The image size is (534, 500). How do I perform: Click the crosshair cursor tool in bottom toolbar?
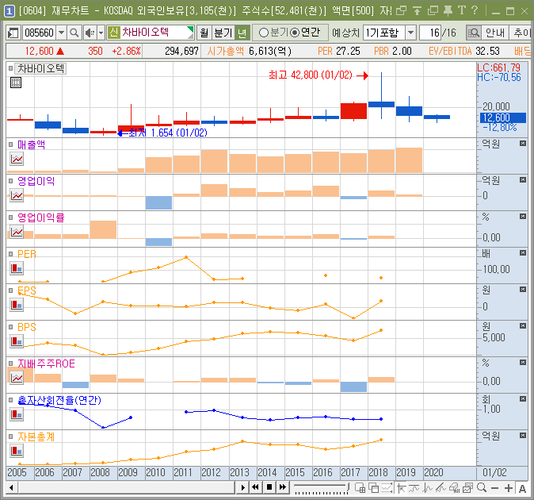pos(401,488)
